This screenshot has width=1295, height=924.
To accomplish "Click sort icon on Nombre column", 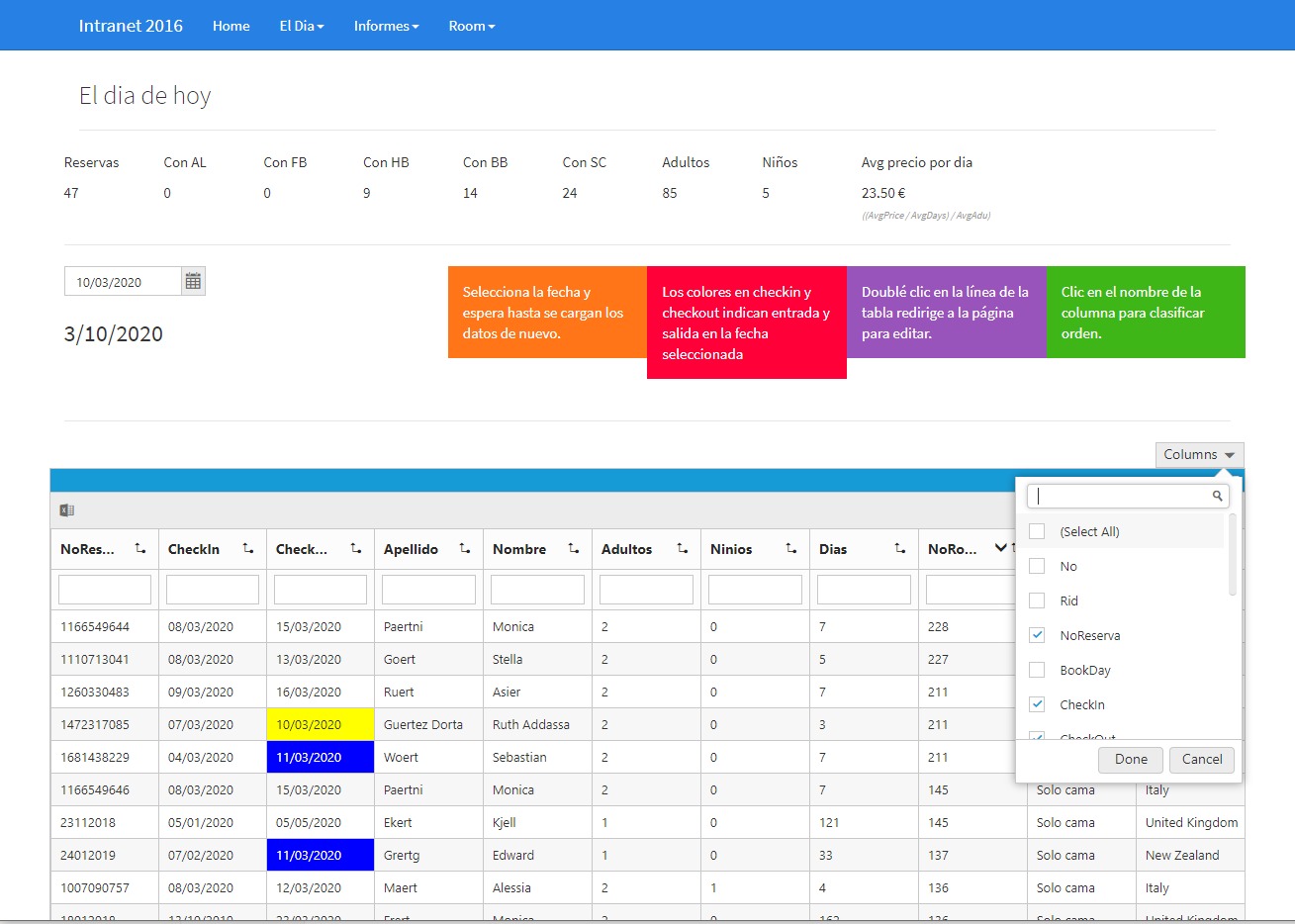I will (574, 549).
